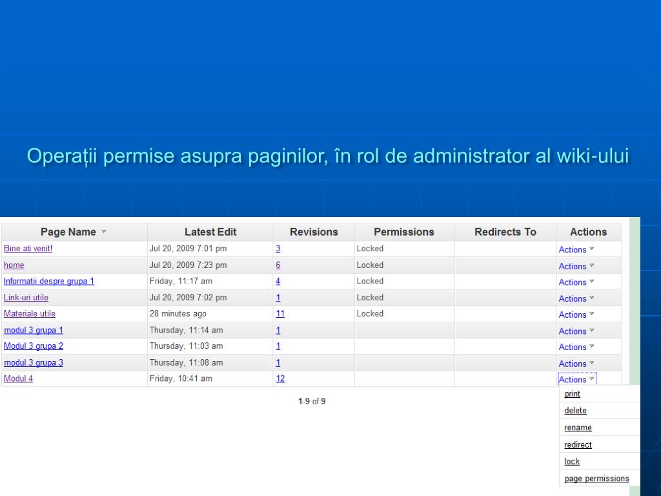
Task: Collapse the open Actions dropdown for 'Modul 4'
Action: tap(577, 380)
